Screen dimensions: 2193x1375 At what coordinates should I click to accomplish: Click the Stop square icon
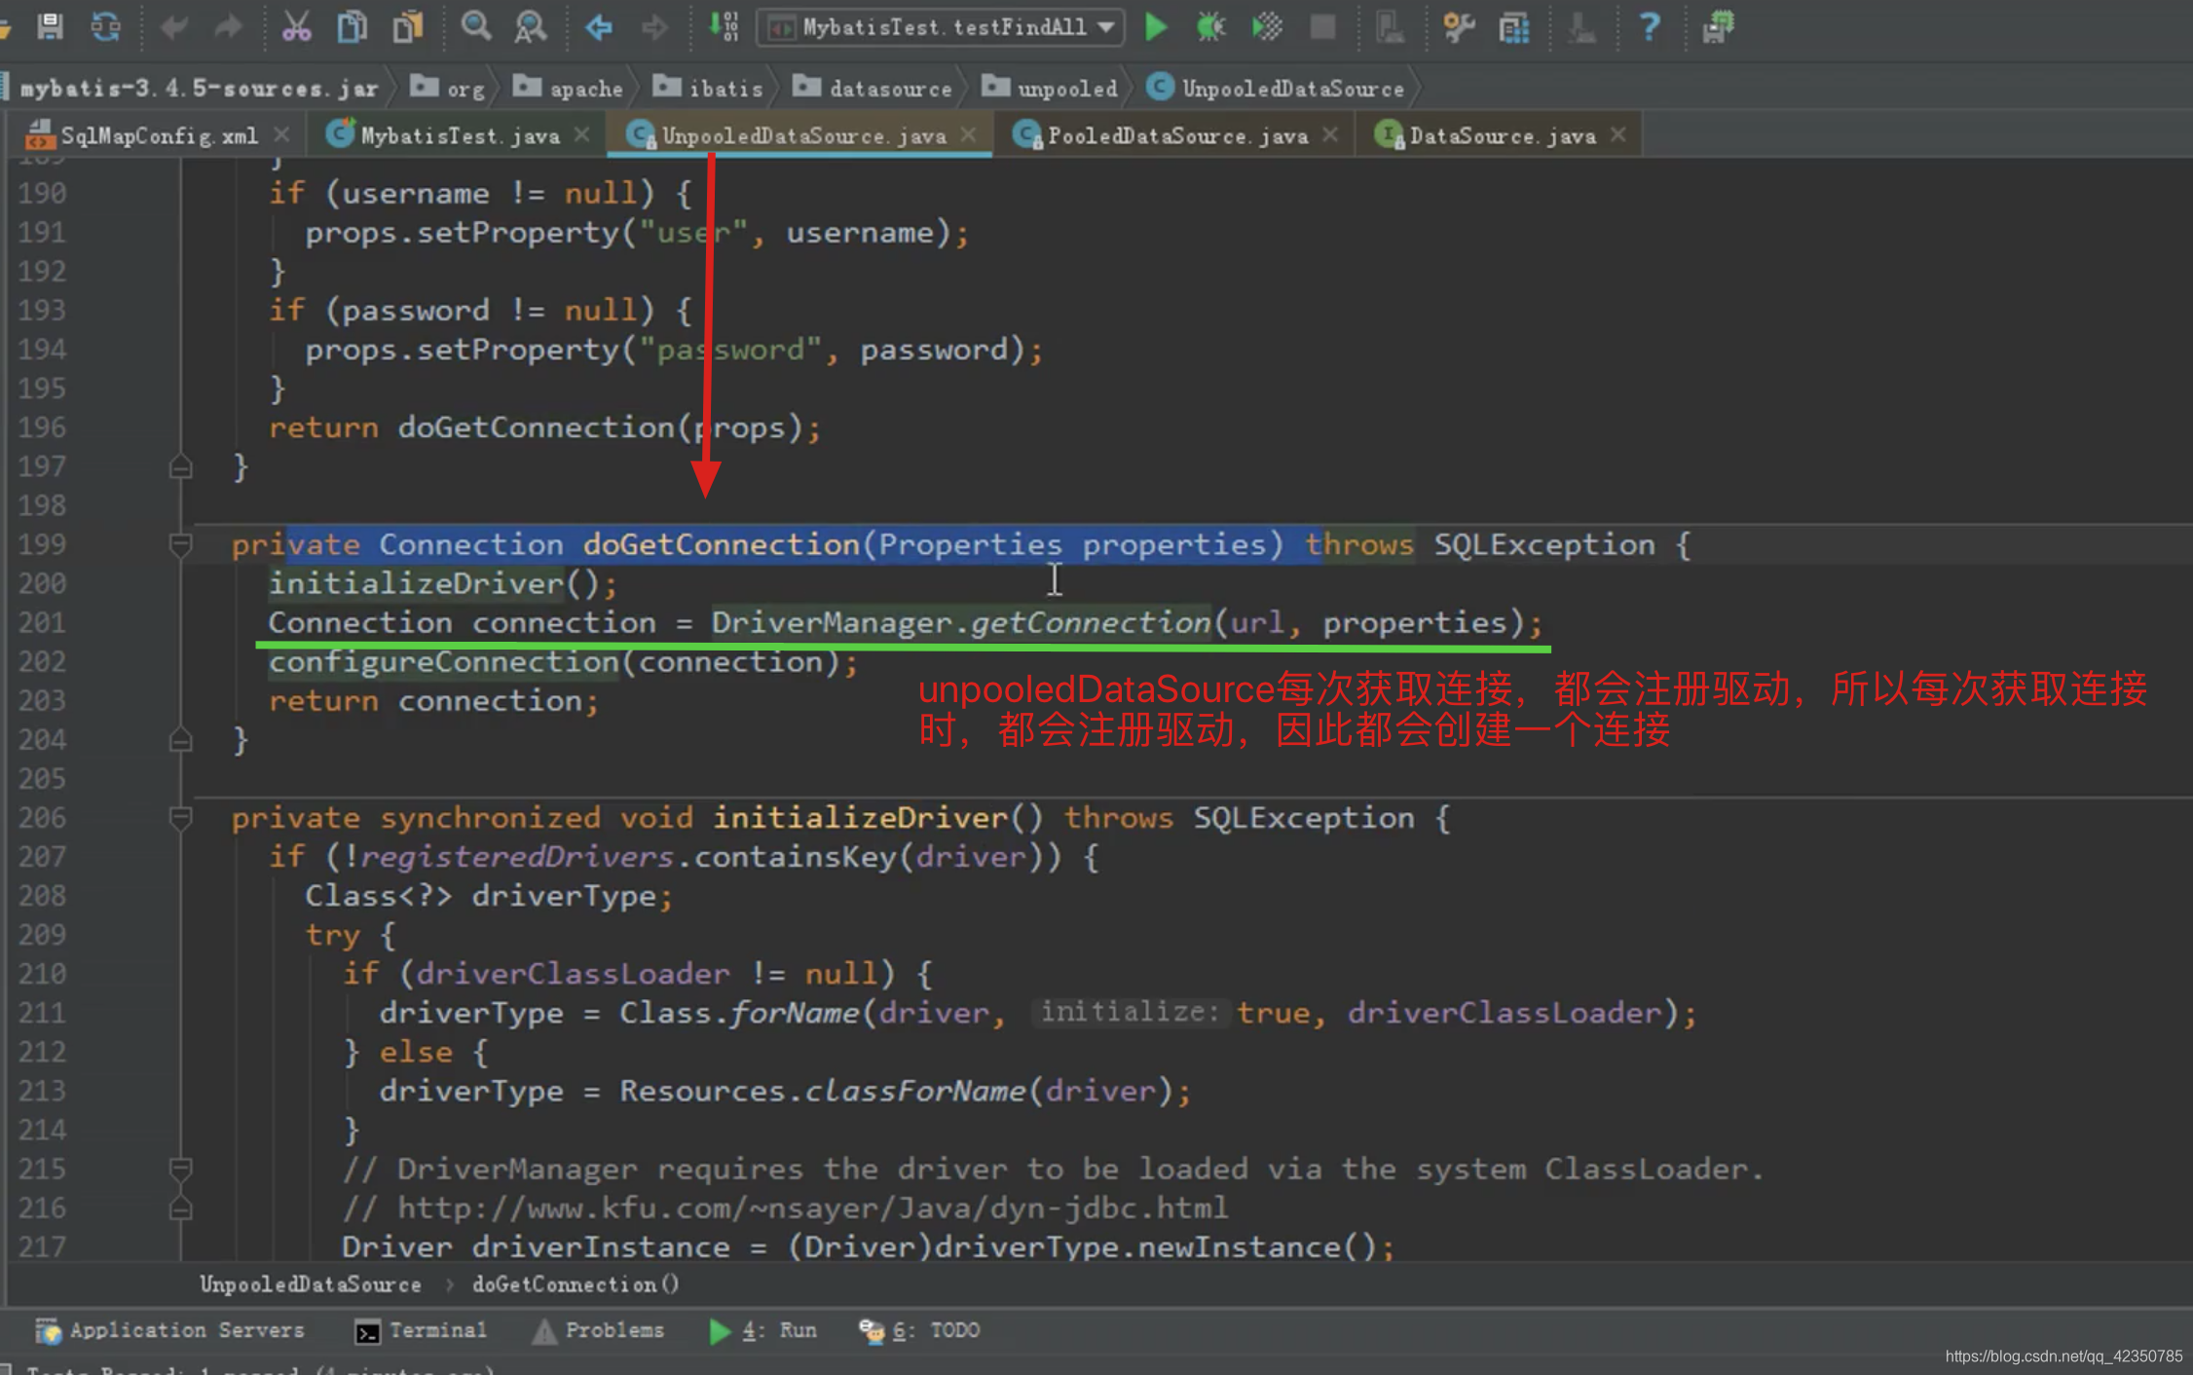coord(1322,26)
